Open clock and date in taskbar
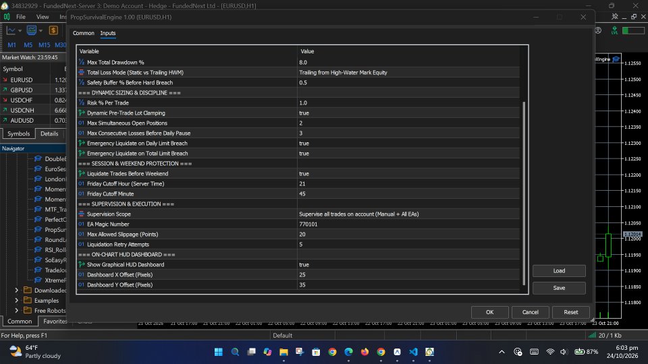 pyautogui.click(x=622, y=352)
